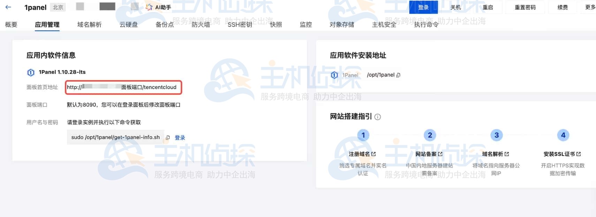Screen dimensions: 596x217
Task: Copy the /opt/1panel install path
Action: point(398,75)
